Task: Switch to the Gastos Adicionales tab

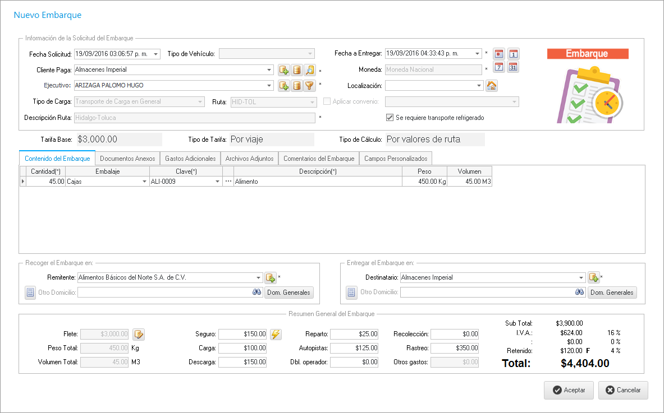Action: [x=190, y=159]
